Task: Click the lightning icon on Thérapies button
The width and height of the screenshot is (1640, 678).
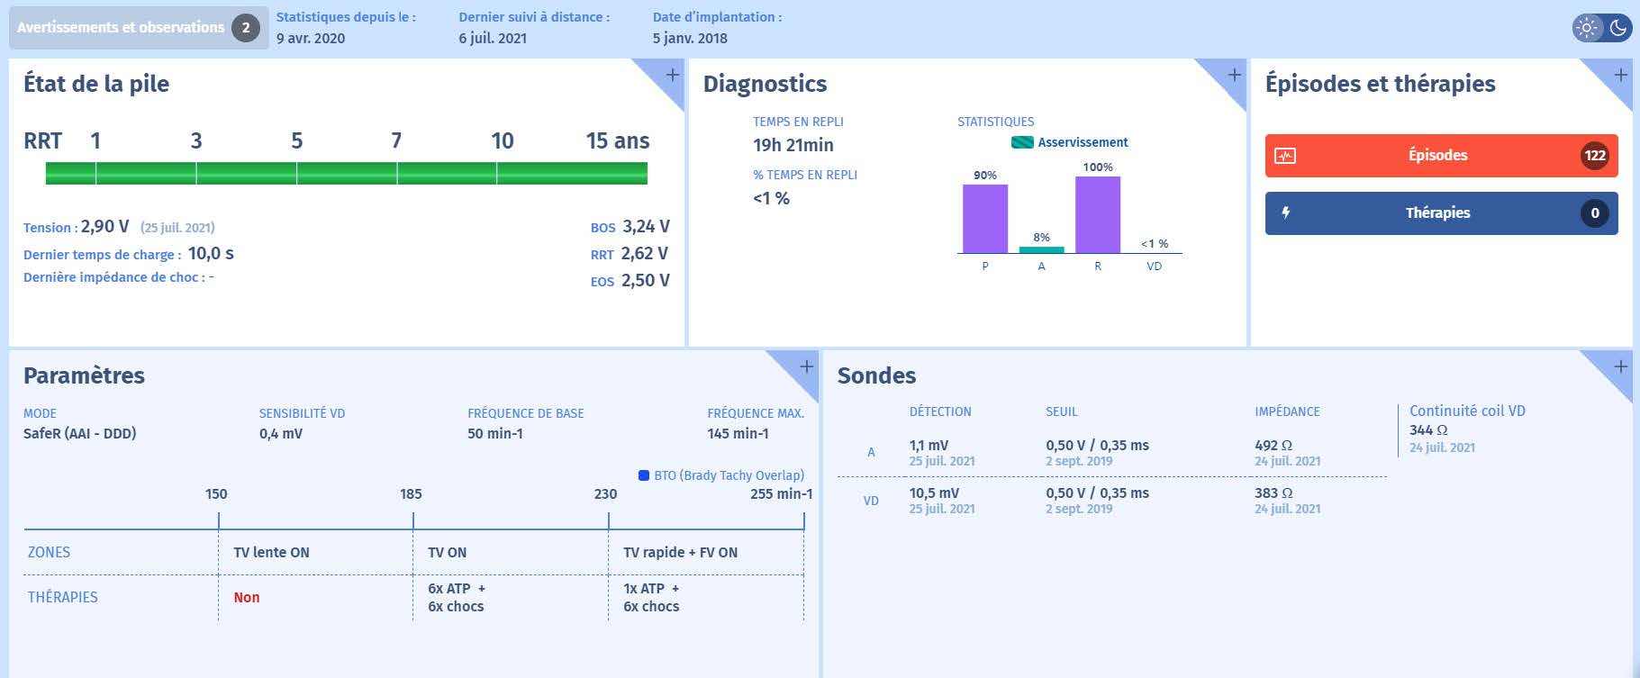Action: 1285,213
